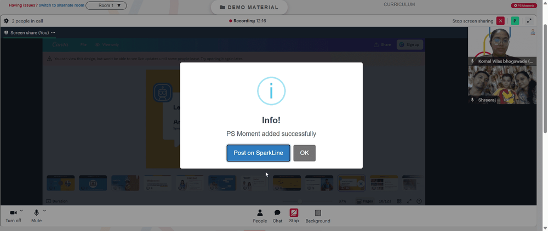The height and width of the screenshot is (231, 548).
Task: Click mic icon on Komal's video tile
Action: click(x=472, y=61)
